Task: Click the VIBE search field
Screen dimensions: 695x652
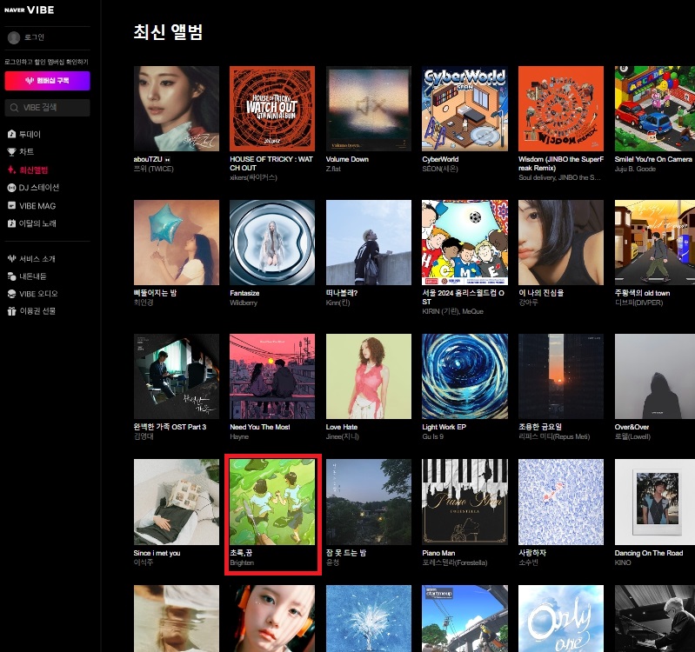Action: click(48, 108)
